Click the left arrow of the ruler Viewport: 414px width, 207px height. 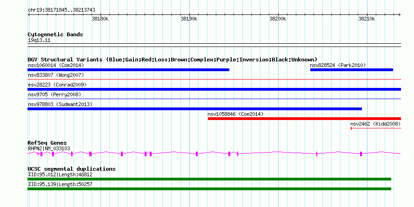tap(29, 14)
